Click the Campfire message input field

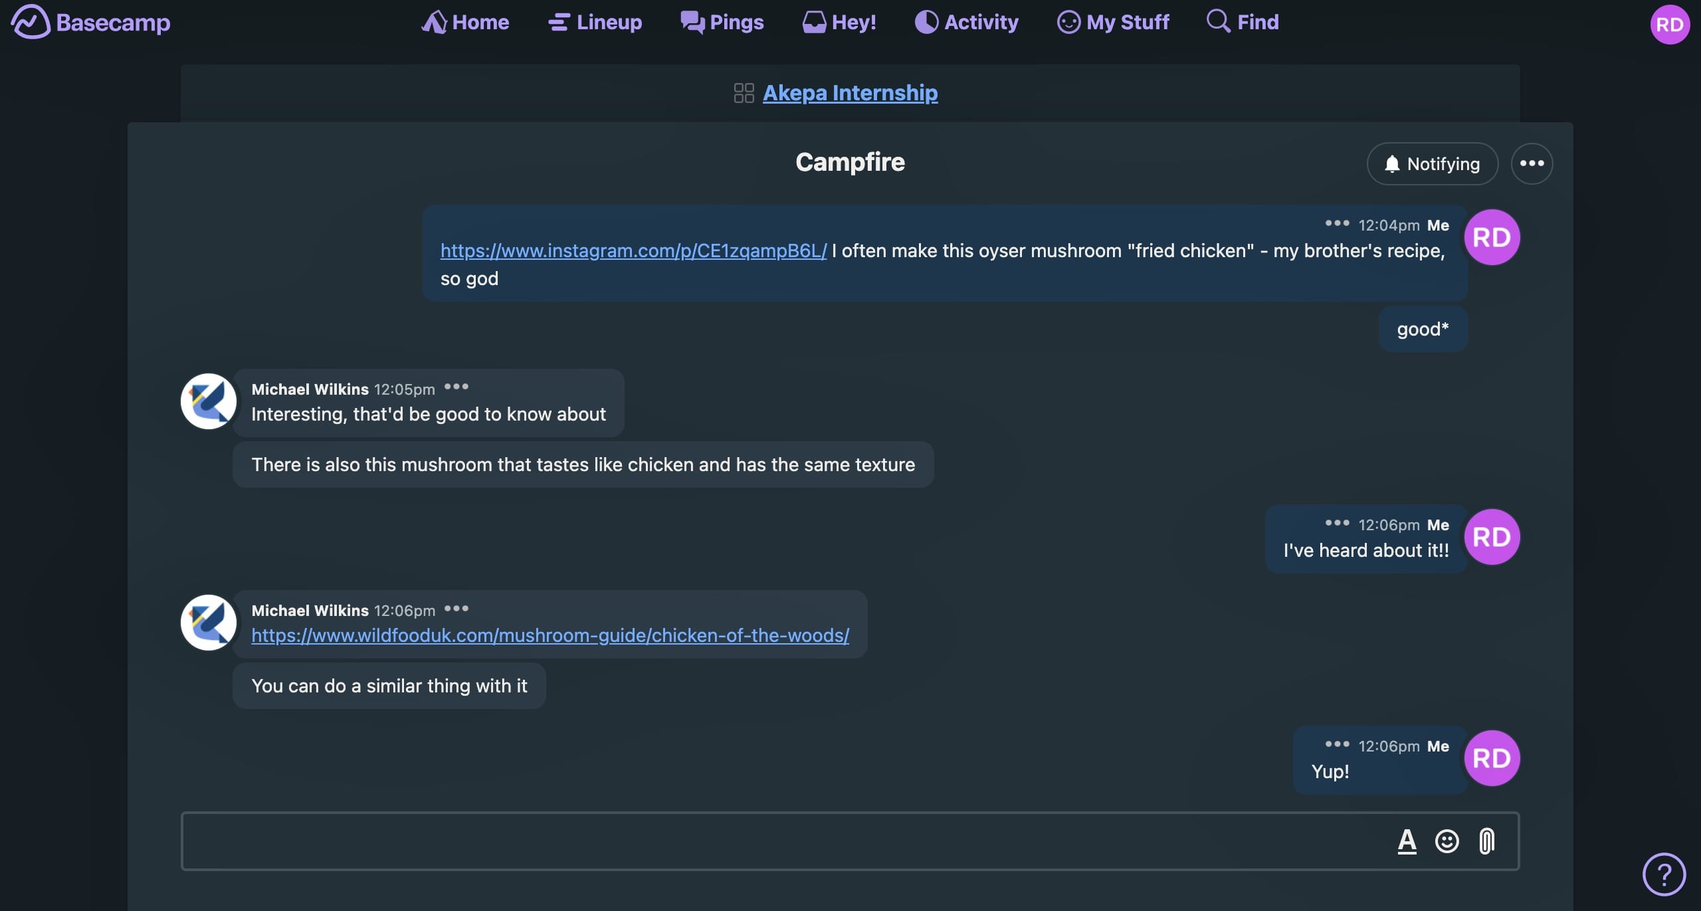[x=784, y=841]
